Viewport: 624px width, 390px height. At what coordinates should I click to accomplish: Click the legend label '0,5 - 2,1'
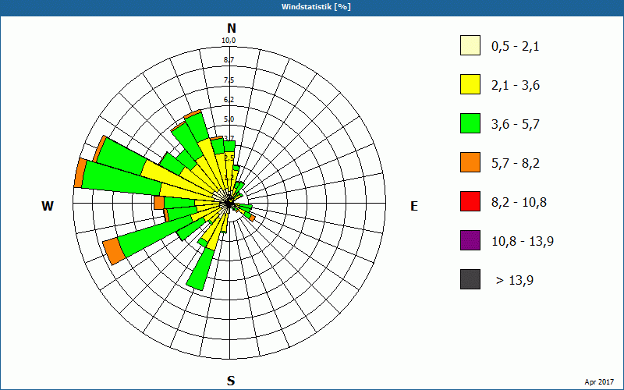(x=515, y=47)
